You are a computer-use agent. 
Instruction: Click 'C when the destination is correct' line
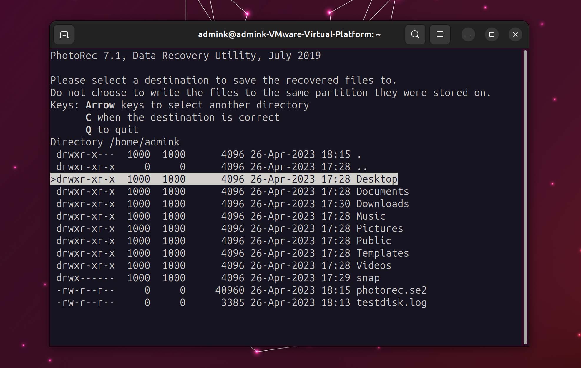pyautogui.click(x=182, y=117)
